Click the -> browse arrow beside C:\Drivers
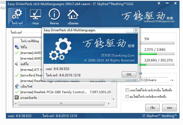The width and height of the screenshot is (183, 125). (x=172, y=80)
